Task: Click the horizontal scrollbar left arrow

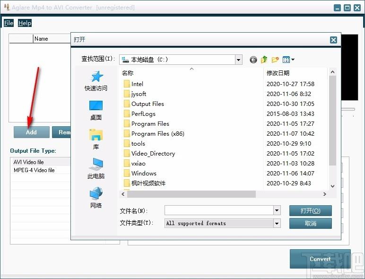Action: (x=123, y=194)
